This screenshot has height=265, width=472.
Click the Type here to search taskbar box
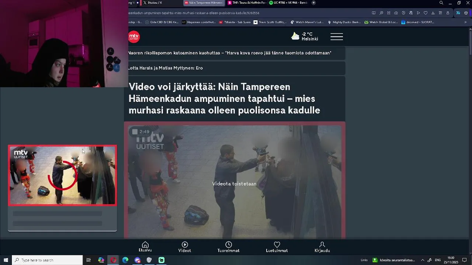click(x=47, y=260)
